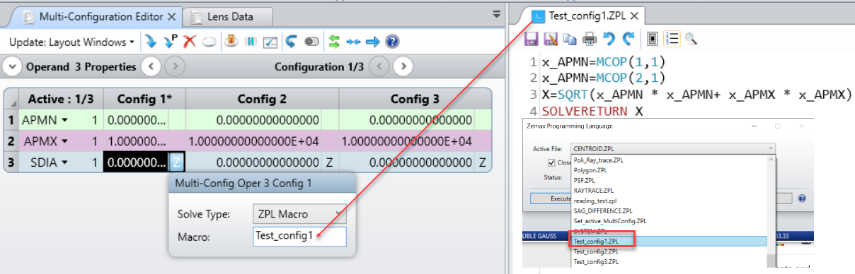Redo the macro edit
Screen dimensions: 855x274
click(x=628, y=39)
